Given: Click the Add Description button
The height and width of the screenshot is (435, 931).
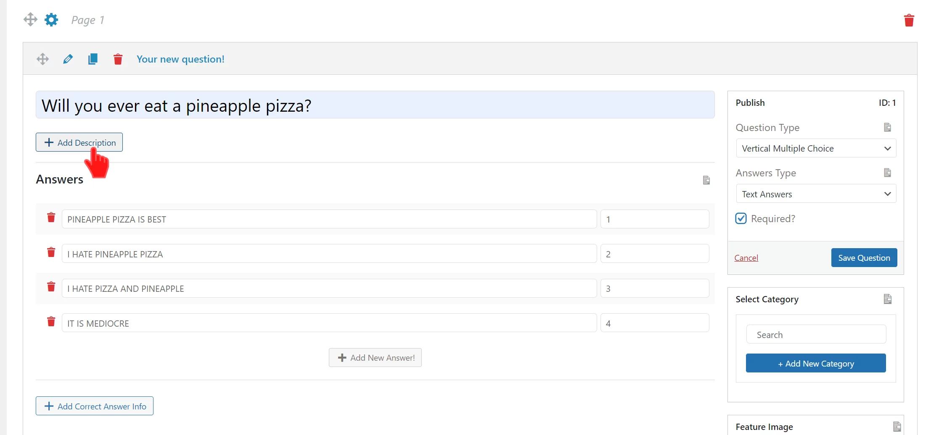Looking at the screenshot, I should click(x=79, y=142).
